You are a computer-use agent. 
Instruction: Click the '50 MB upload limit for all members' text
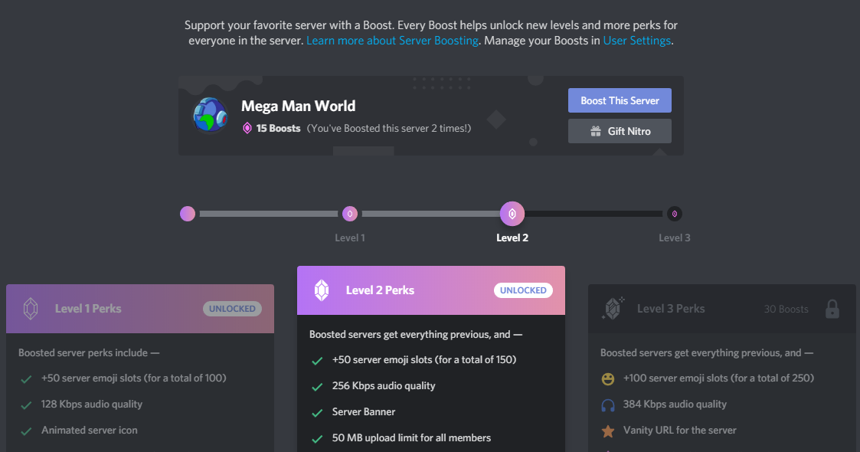[x=411, y=437]
